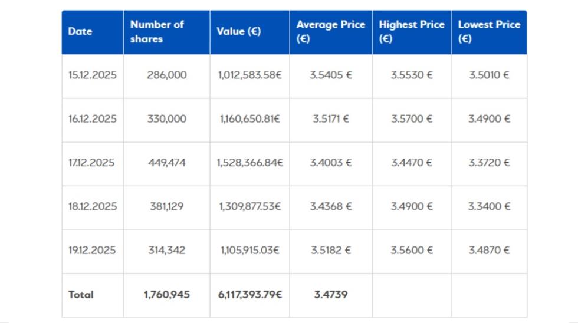
Task: Select the 1,012,583.58€ value cell
Action: point(249,75)
